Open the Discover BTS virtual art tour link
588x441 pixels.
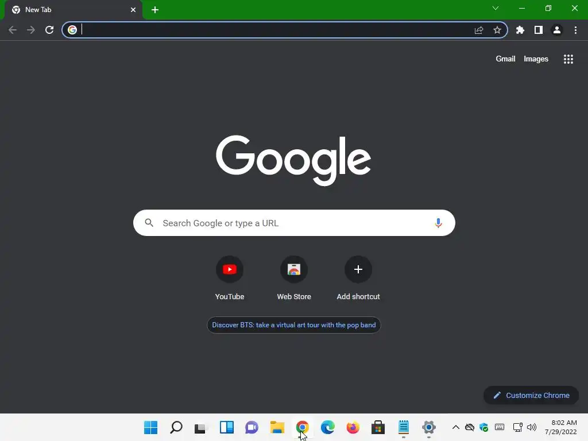[294, 325]
